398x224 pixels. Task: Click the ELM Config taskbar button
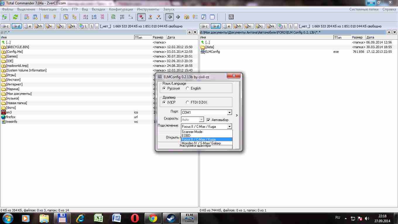[x=189, y=218]
